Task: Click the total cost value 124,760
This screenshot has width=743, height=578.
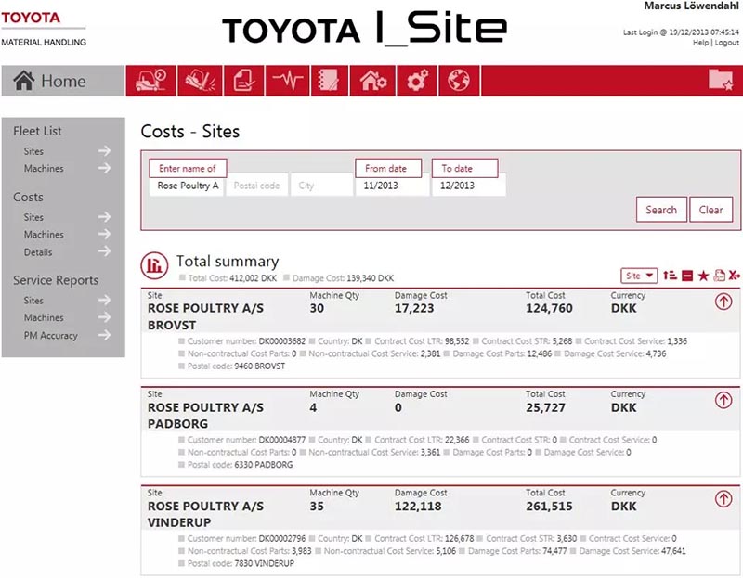Action: (549, 308)
